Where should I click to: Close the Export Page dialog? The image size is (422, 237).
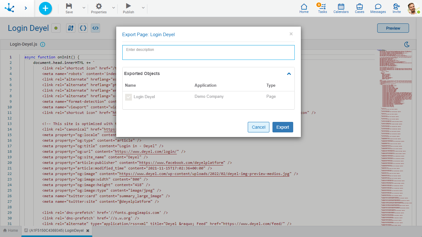click(291, 34)
